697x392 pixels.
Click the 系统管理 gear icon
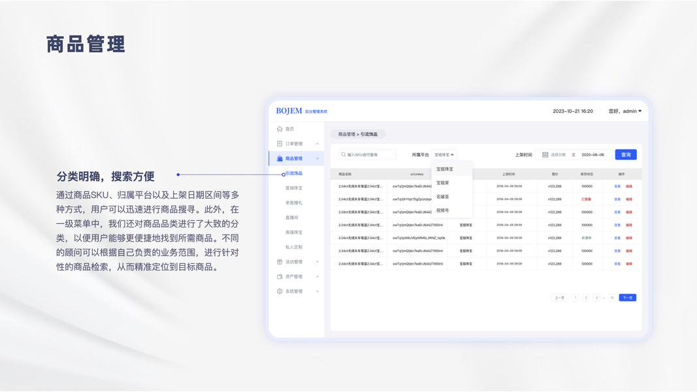tap(280, 291)
